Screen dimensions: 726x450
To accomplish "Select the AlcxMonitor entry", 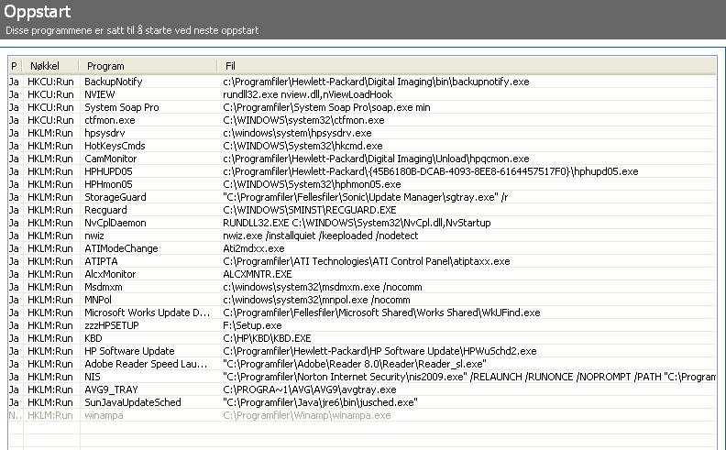I will pyautogui.click(x=110, y=275).
